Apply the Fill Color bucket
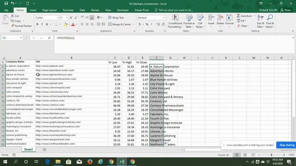Viewport: 296px width, 166px height. tap(66, 24)
